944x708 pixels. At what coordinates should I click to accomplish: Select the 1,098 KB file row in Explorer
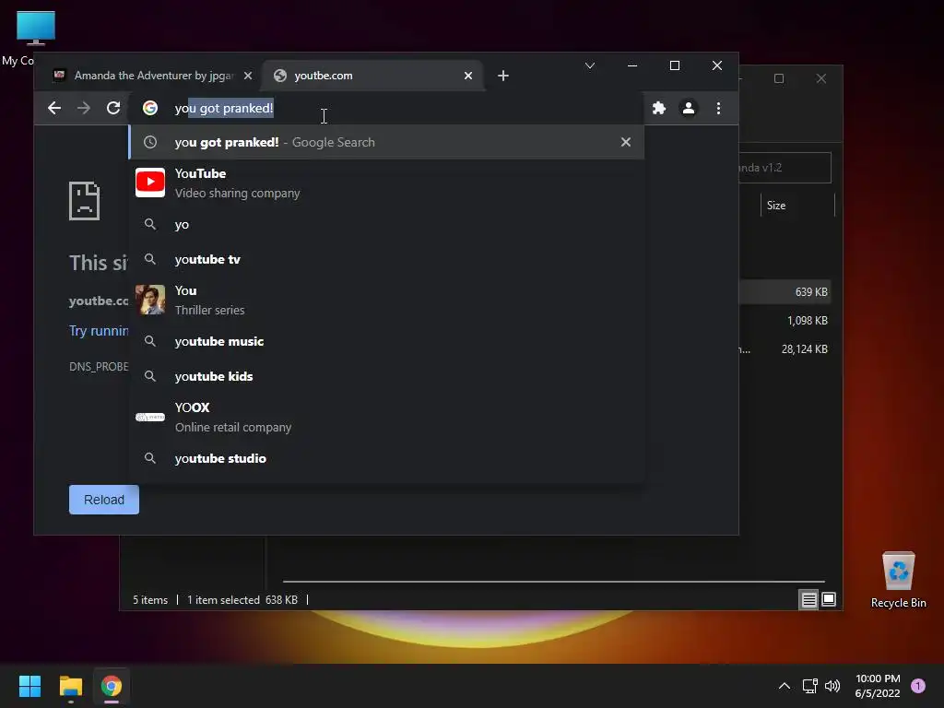785,320
